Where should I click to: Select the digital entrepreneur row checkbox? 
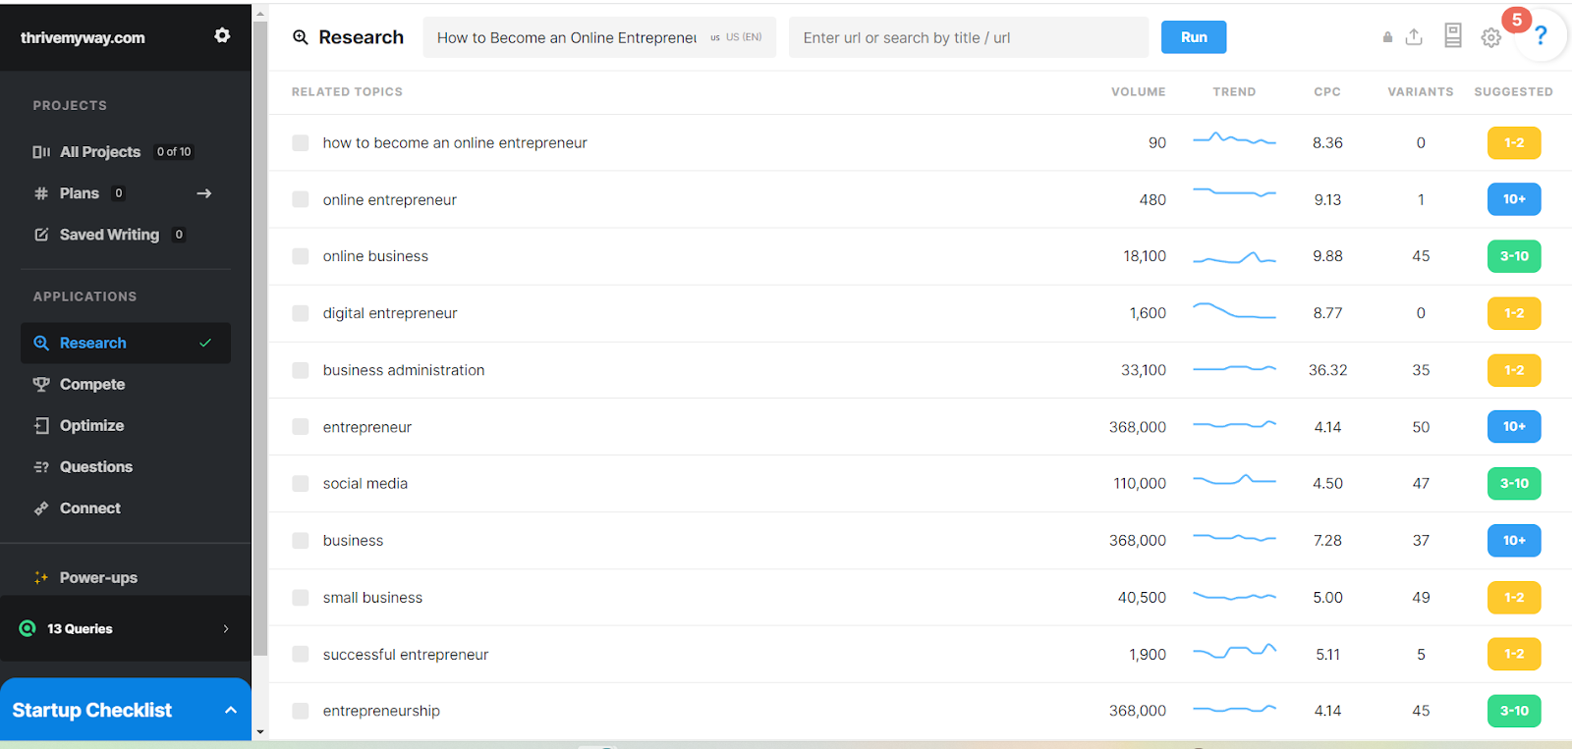301,313
